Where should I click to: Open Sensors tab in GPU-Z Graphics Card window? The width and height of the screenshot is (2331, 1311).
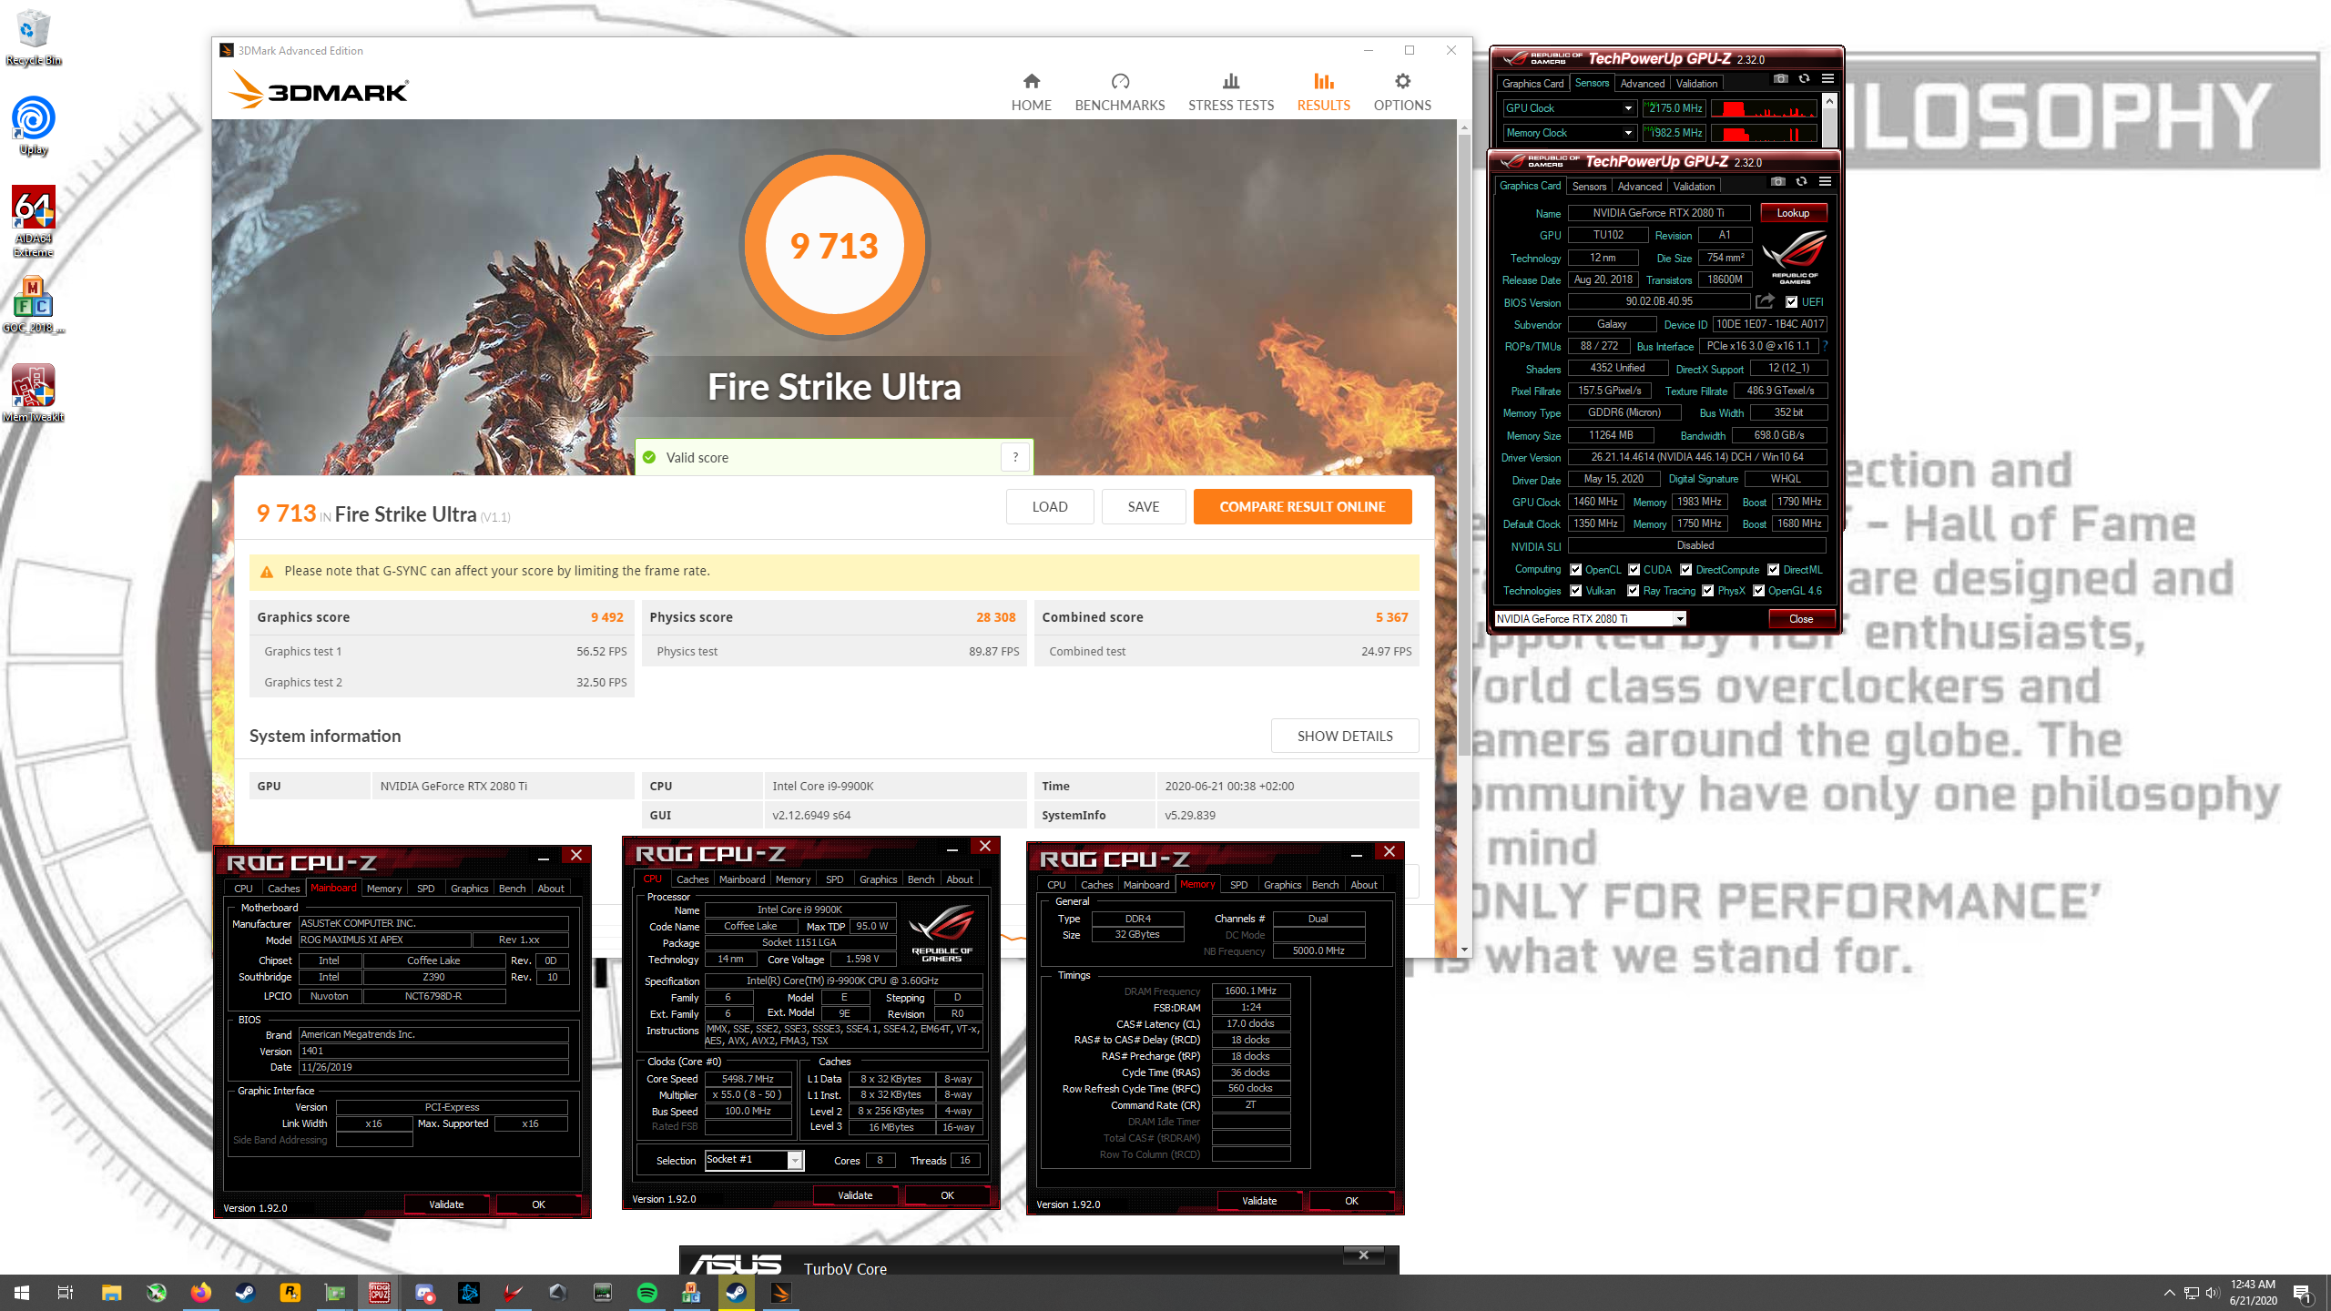[x=1589, y=187]
